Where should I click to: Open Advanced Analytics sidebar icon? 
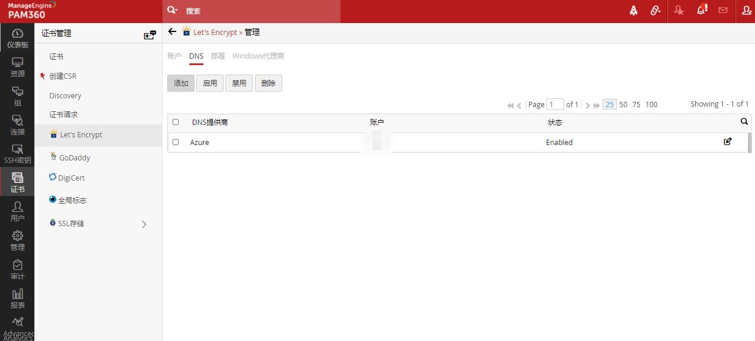point(17,328)
